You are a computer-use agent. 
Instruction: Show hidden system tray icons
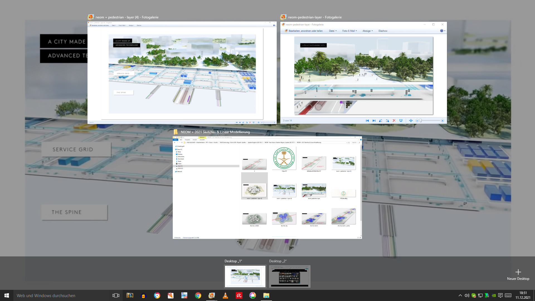point(460,295)
